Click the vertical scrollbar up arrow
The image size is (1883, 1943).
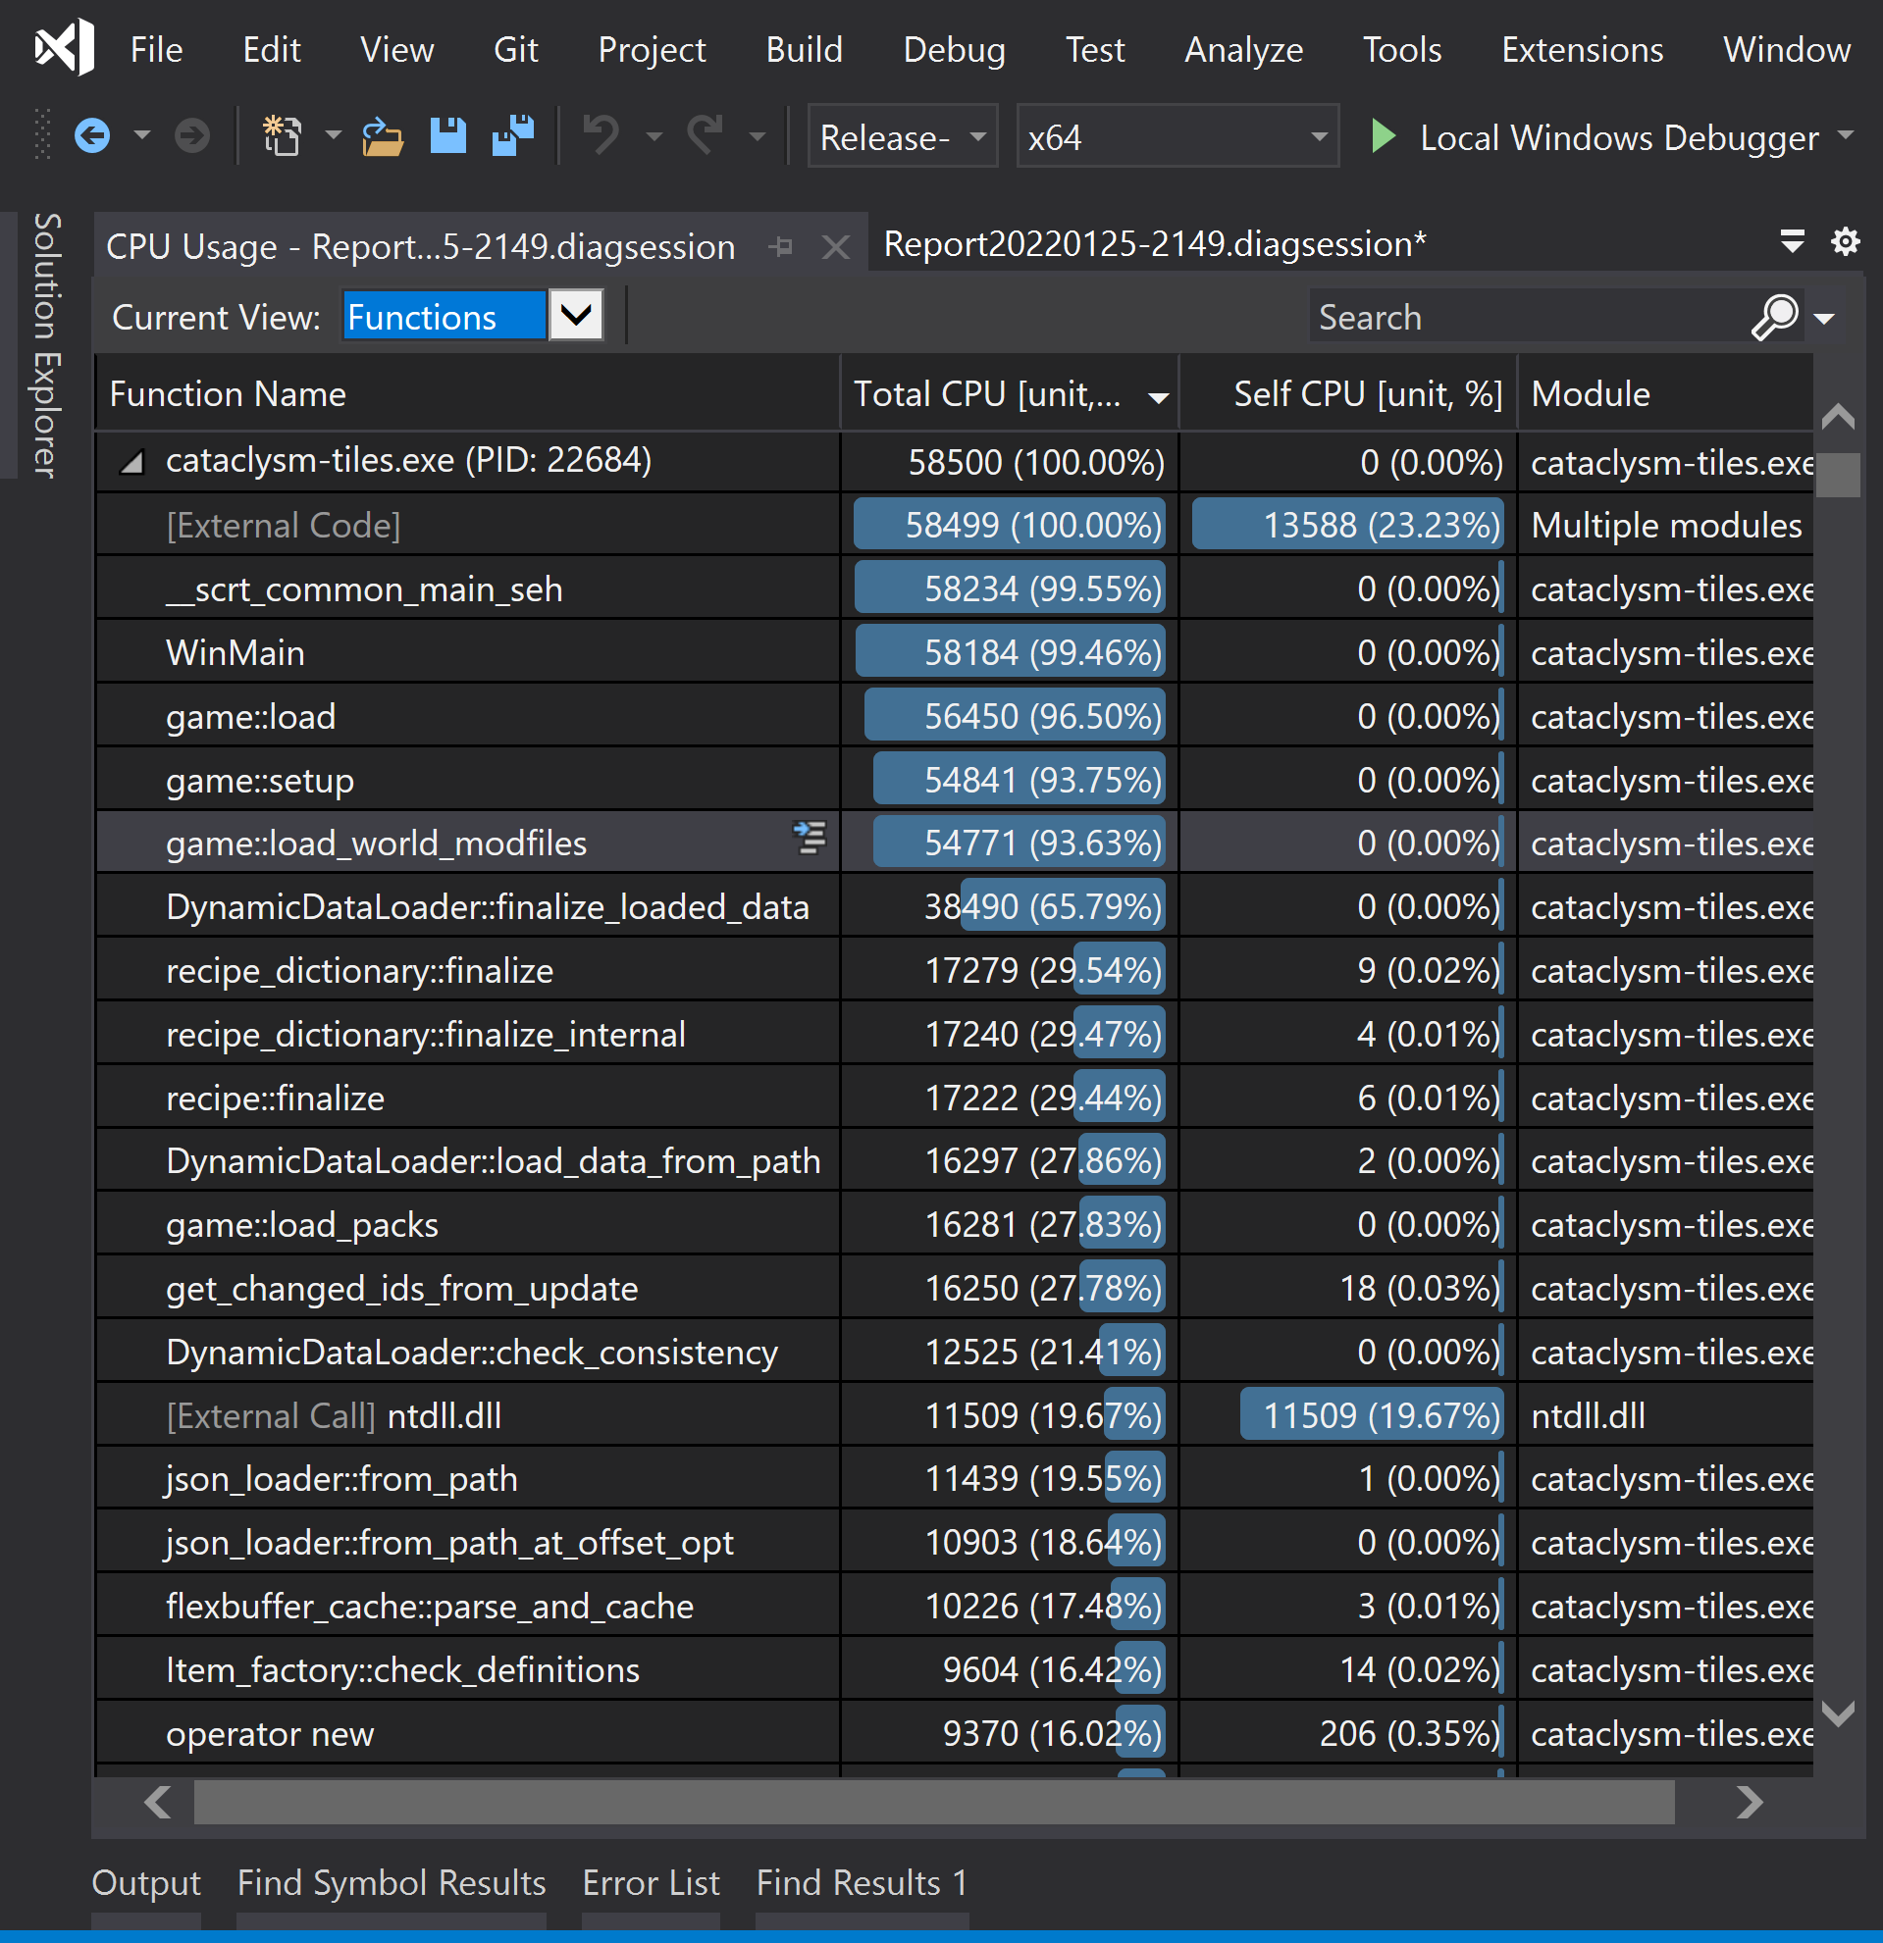pyautogui.click(x=1838, y=416)
